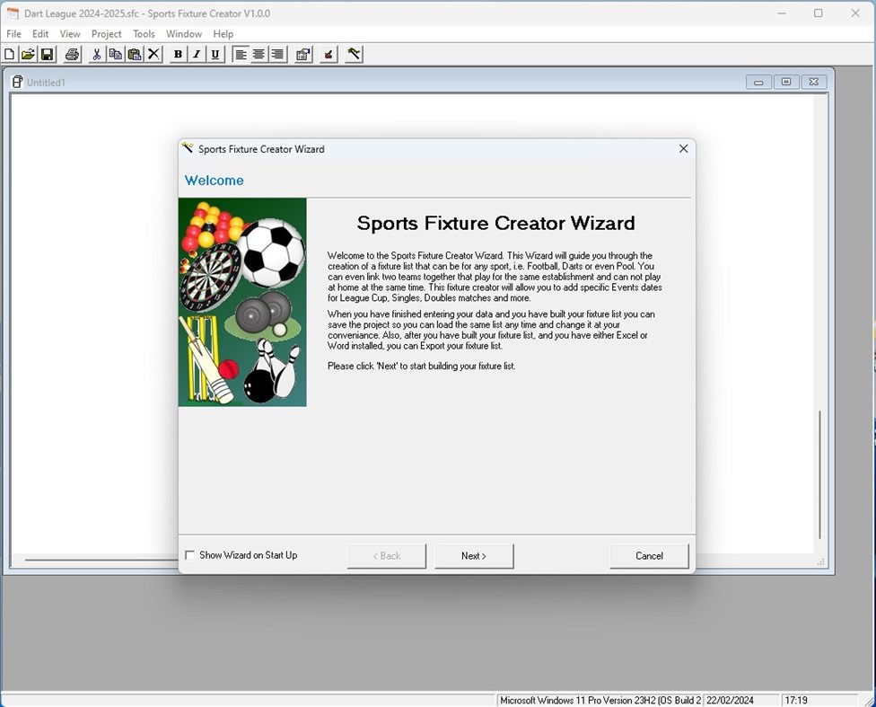Viewport: 876px width, 707px height.
Task: Click the Save diskette icon
Action: 47,54
